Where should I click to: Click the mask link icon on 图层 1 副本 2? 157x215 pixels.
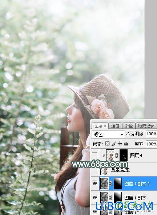tap(111, 183)
